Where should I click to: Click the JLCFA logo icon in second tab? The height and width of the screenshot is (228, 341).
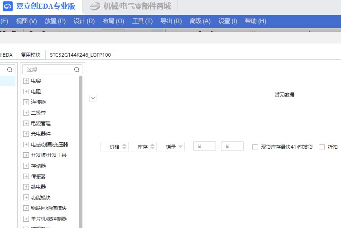point(95,6)
